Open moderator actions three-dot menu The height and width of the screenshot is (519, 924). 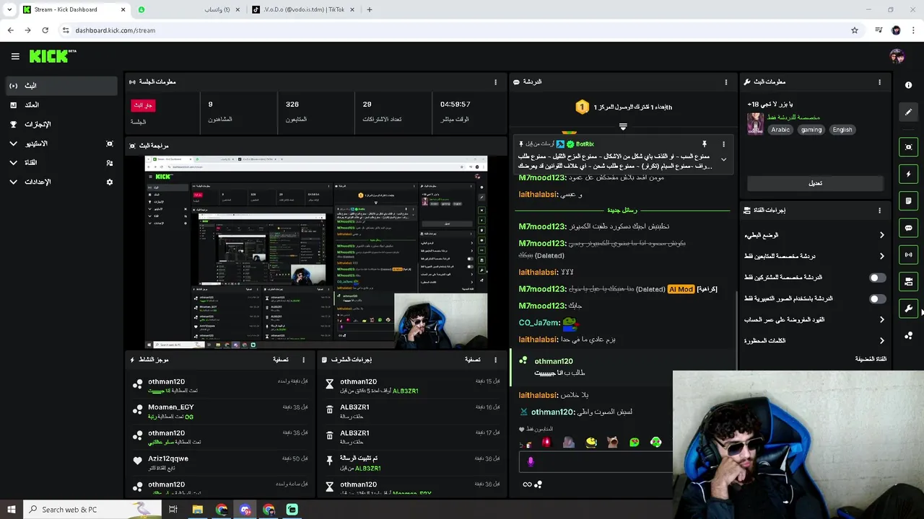(x=495, y=360)
